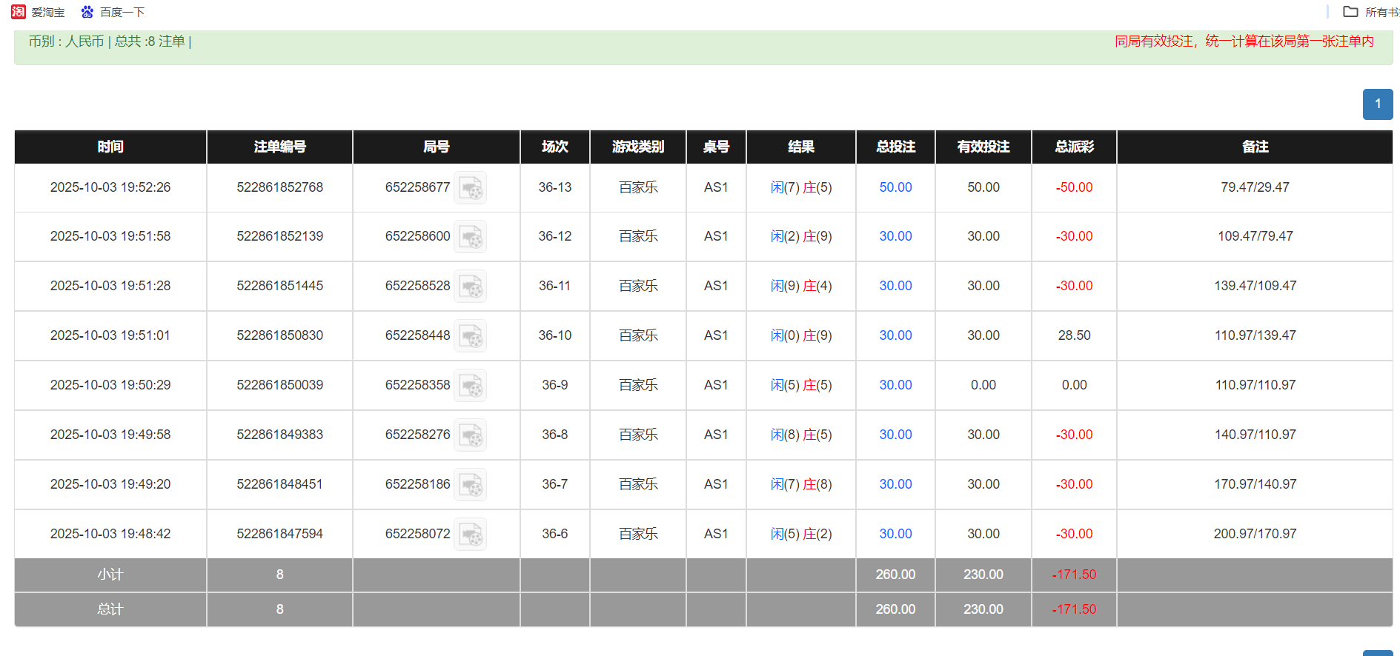Open the 百度一下 bookmark

click(x=113, y=12)
